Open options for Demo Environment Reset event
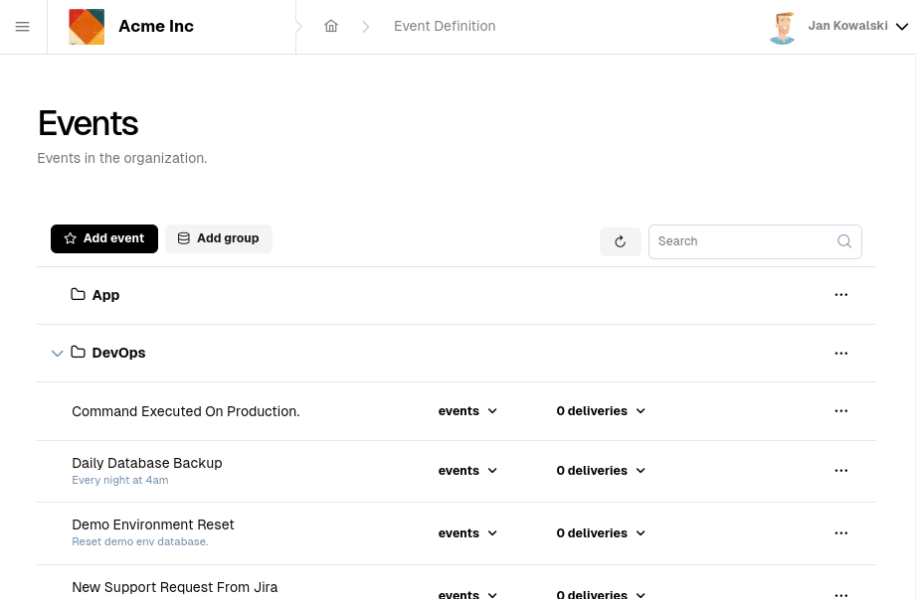This screenshot has height=599, width=916. point(841,532)
